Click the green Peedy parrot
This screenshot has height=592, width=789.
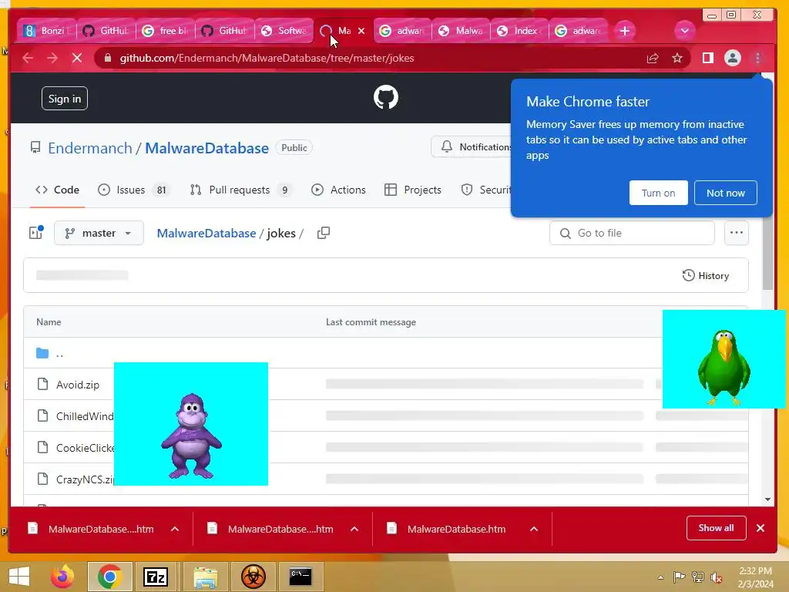tap(724, 368)
